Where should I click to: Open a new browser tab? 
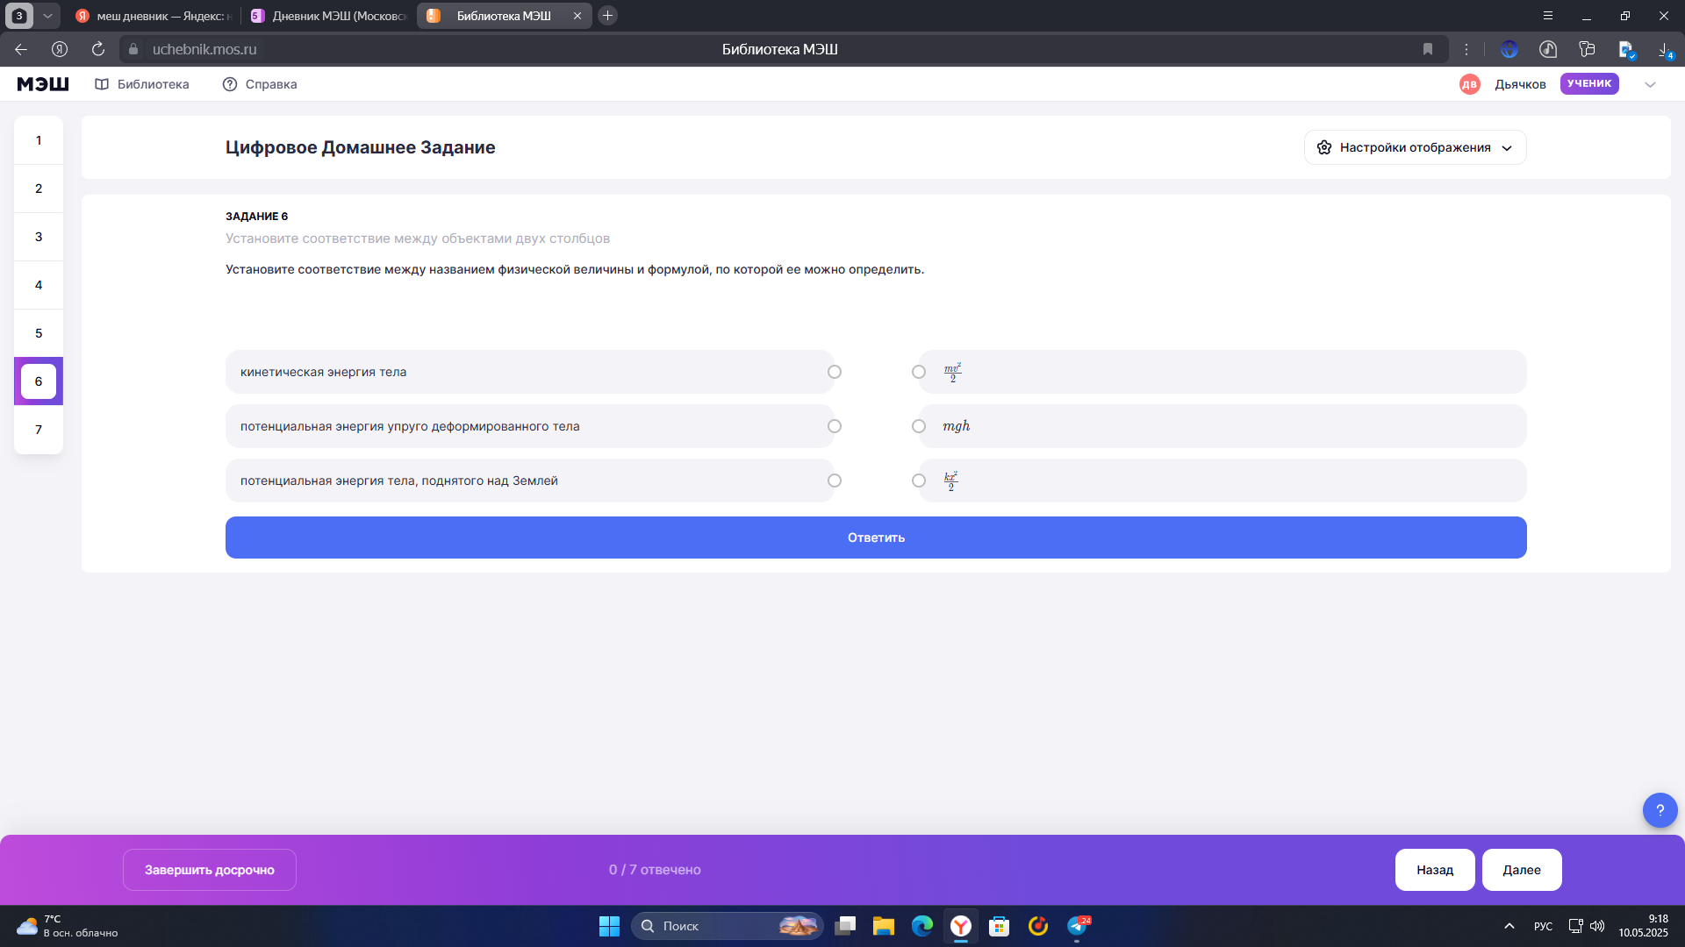point(607,16)
